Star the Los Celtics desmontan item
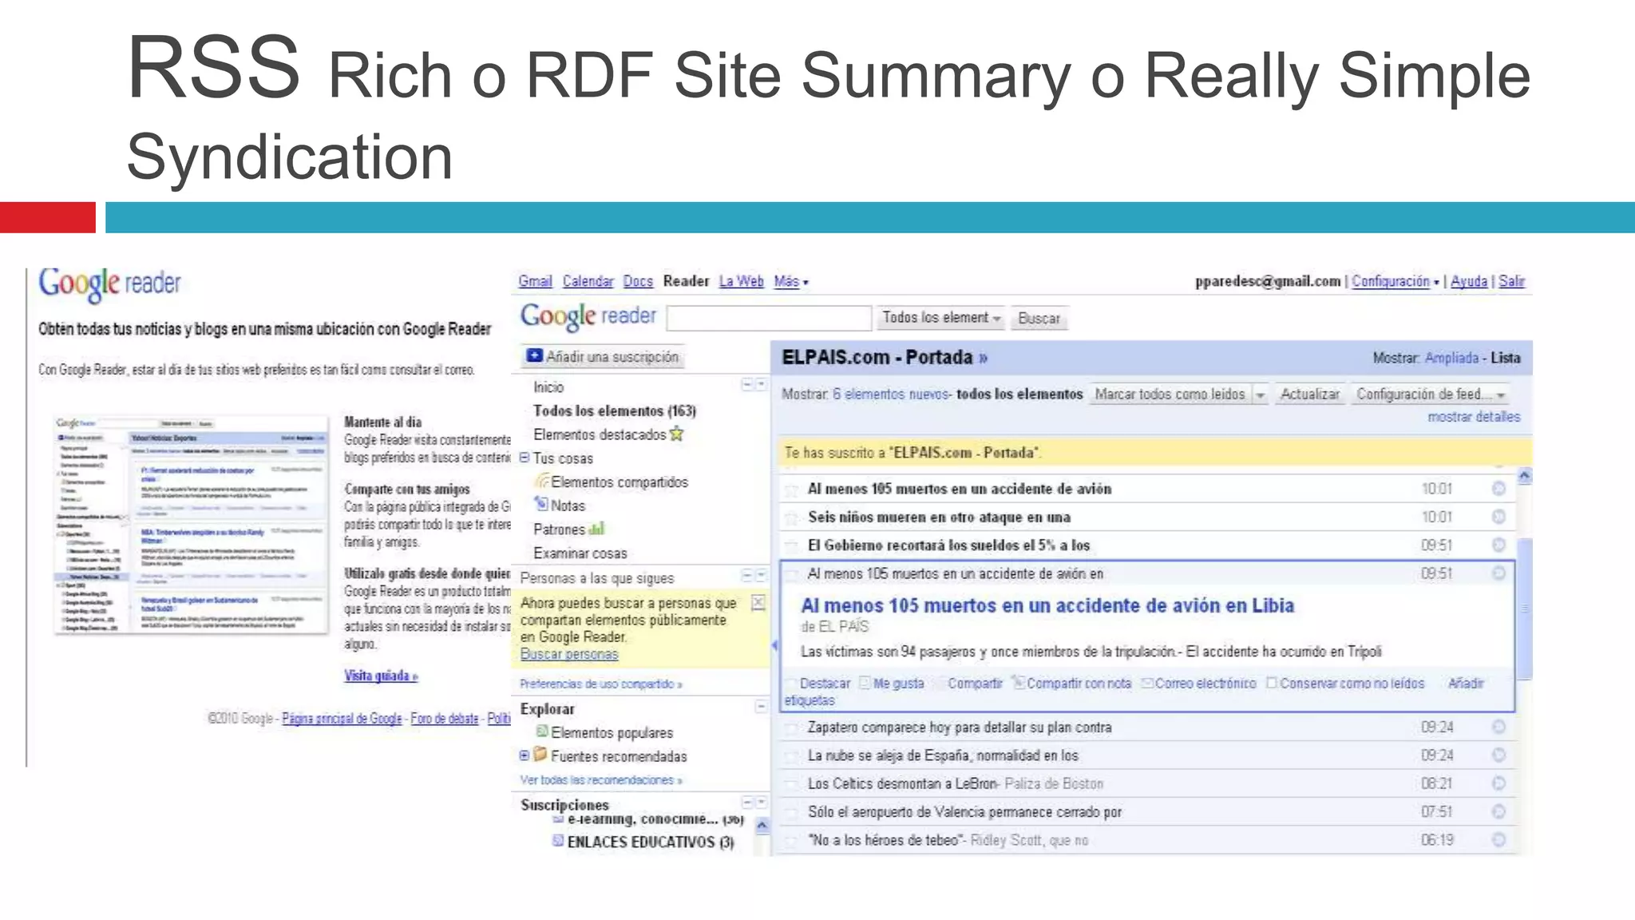 (x=791, y=784)
